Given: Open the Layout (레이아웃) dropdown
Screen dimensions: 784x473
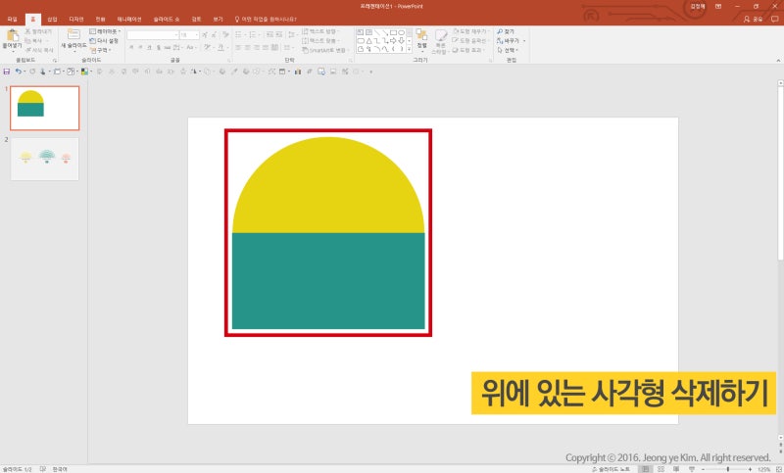Looking at the screenshot, I should click(x=105, y=31).
